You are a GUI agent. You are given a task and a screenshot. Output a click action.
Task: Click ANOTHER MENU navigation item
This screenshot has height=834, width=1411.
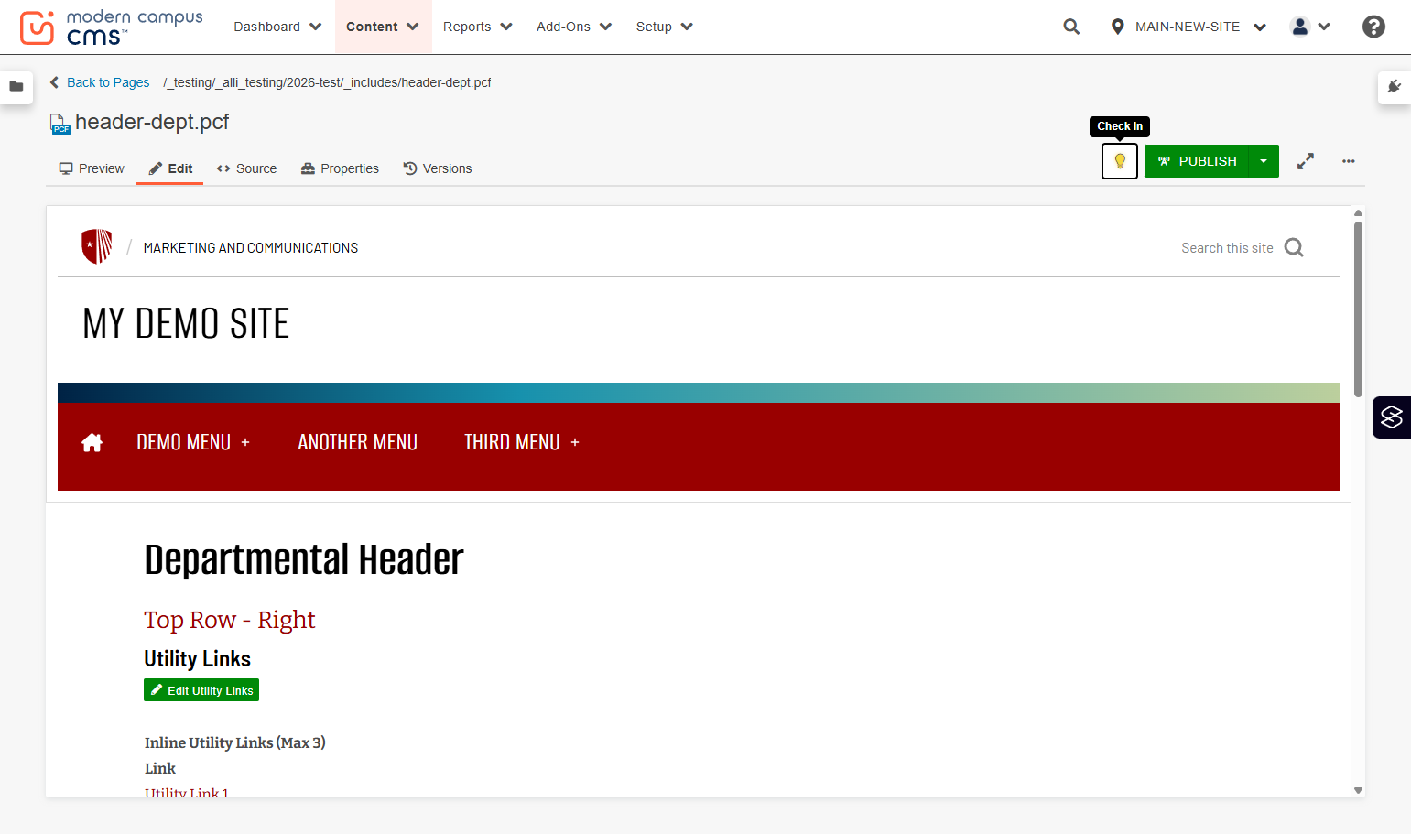coord(358,442)
